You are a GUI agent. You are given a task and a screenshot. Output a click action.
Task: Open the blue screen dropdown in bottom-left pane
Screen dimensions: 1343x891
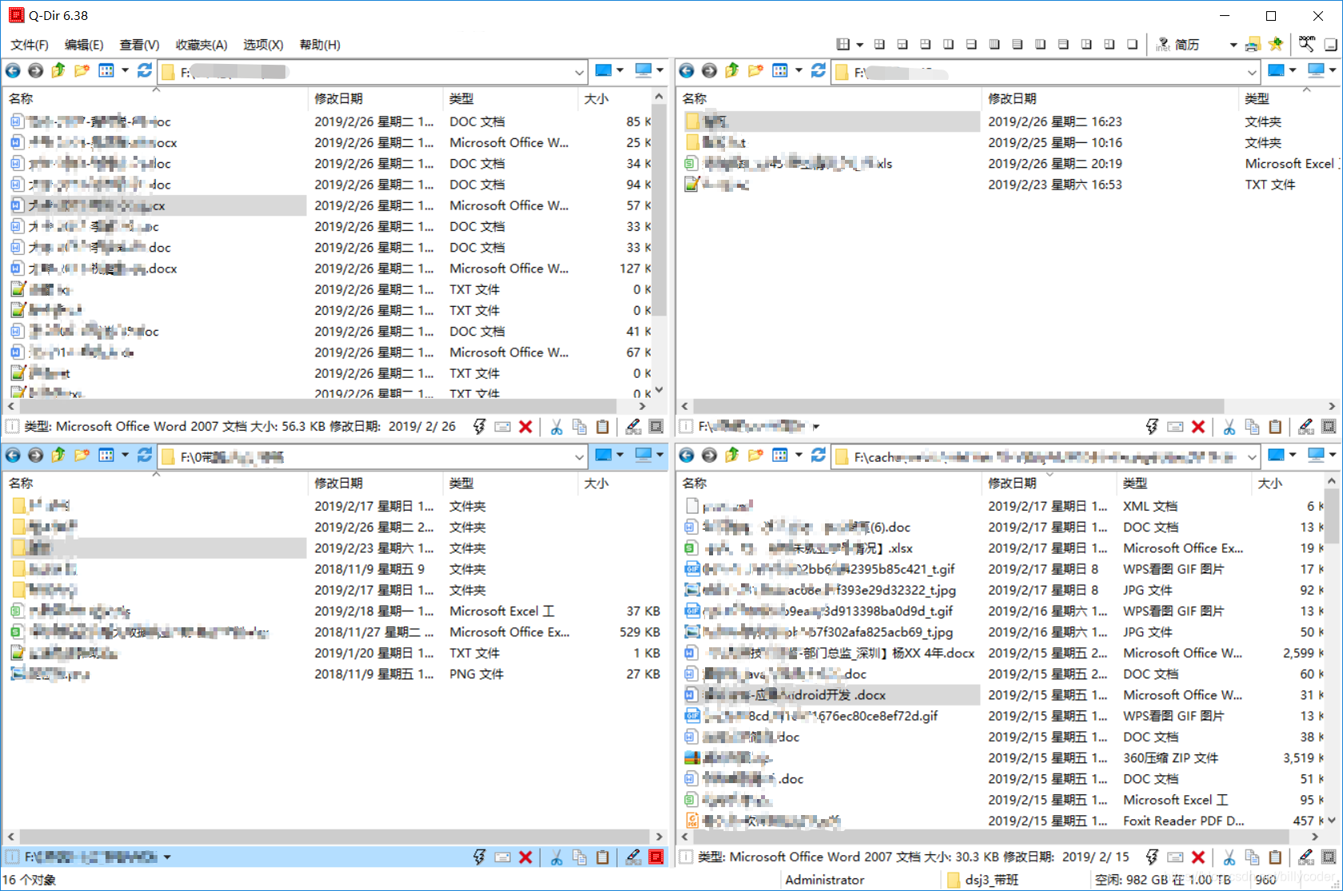pyautogui.click(x=620, y=455)
